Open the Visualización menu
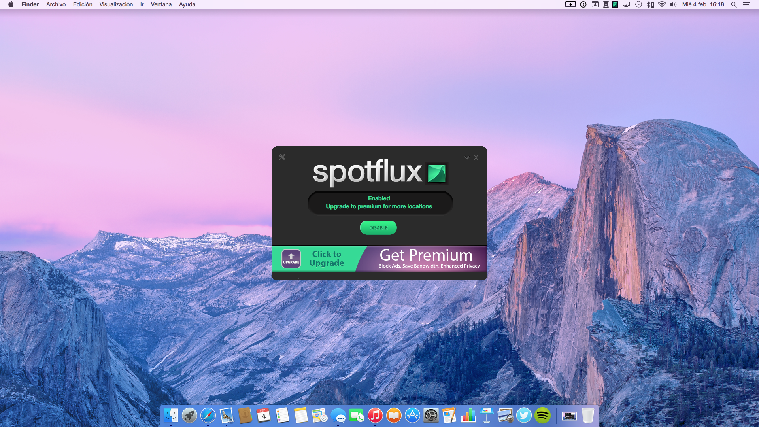Viewport: 759px width, 427px height. pyautogui.click(x=116, y=4)
